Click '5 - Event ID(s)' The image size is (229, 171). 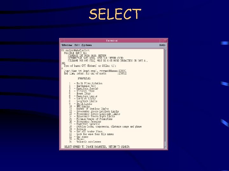tap(80, 94)
